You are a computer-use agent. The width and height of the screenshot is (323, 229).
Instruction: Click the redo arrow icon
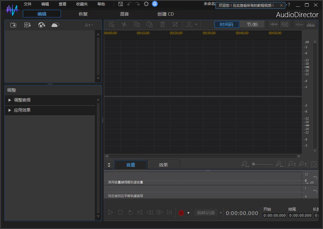pyautogui.click(x=137, y=4)
